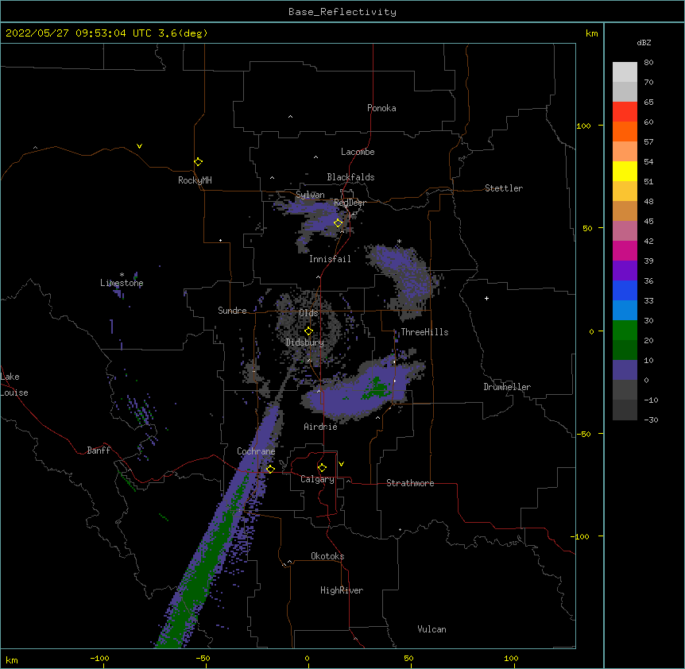Click the Base_Reflectivity title

[x=342, y=12]
